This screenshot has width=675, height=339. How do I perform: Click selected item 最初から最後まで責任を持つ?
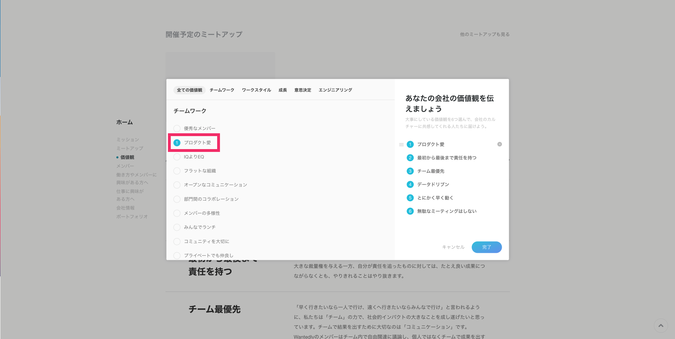(447, 158)
